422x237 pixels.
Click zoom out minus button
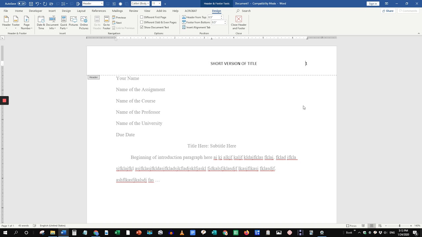point(386,226)
